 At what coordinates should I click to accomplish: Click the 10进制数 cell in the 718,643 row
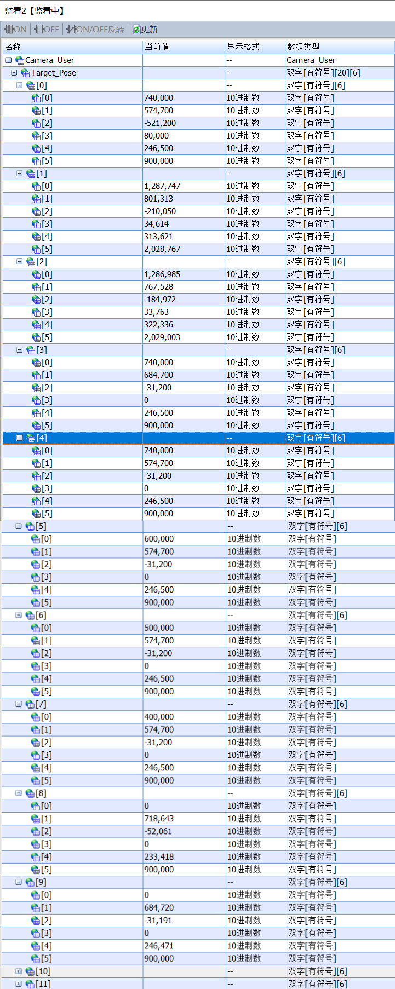(x=256, y=818)
